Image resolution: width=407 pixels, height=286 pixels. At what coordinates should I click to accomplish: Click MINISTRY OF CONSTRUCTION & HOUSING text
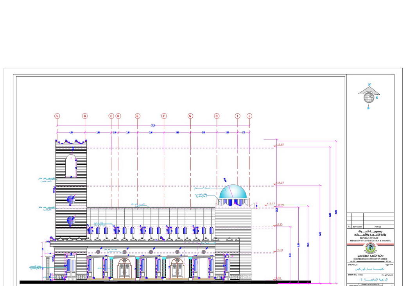click(370, 241)
